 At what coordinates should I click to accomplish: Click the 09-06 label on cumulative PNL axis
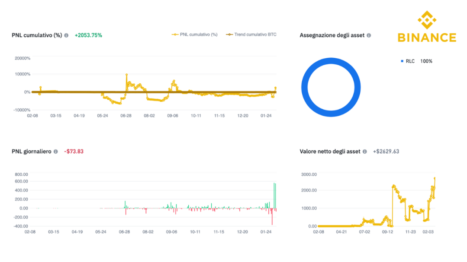click(x=172, y=116)
